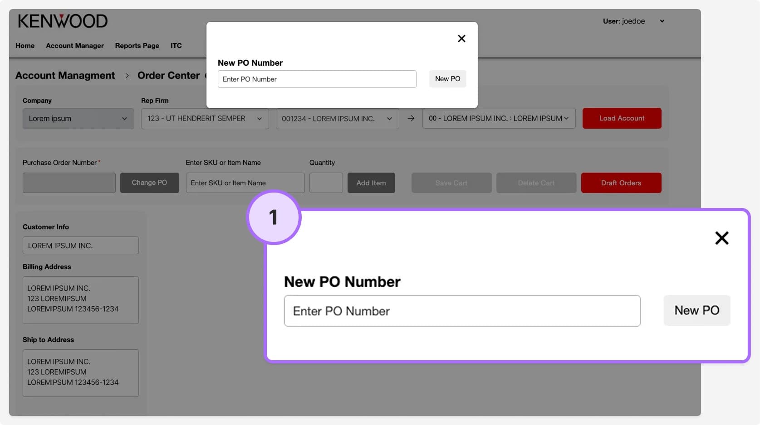The image size is (760, 425).
Task: Click the Save Cart button
Action: click(451, 183)
